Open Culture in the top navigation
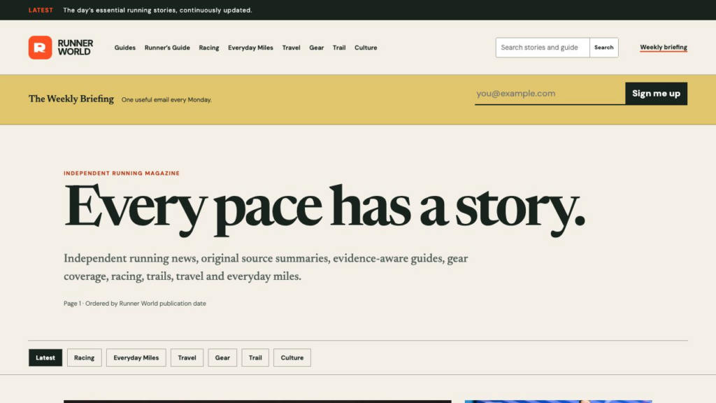This screenshot has width=716, height=403. coord(365,48)
